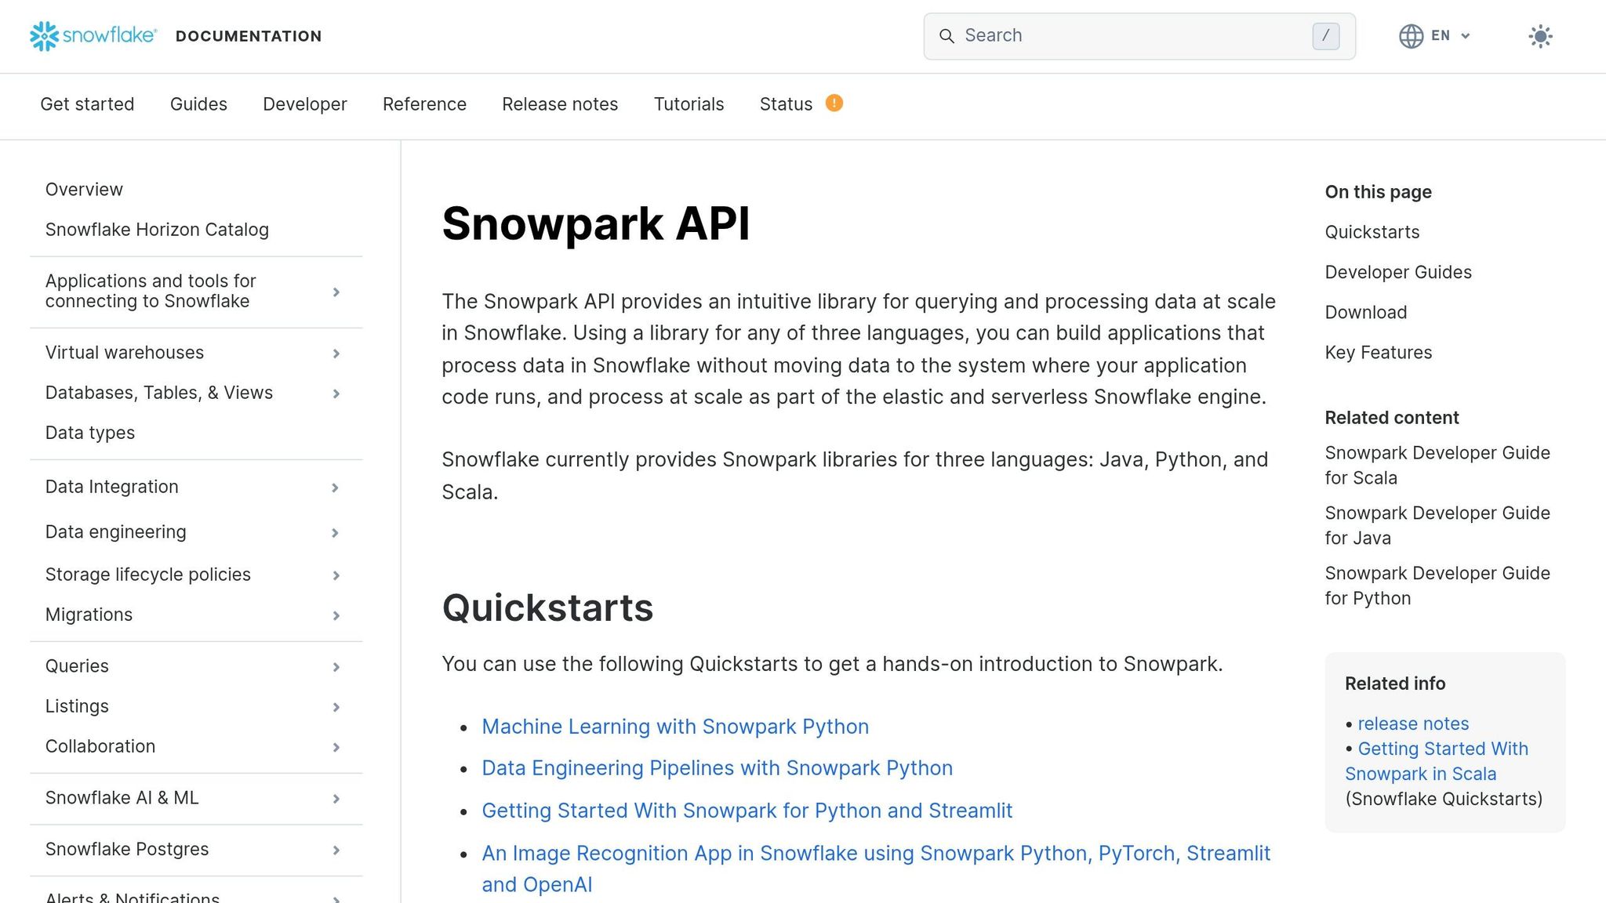
Task: Expand the Virtual warehouses section
Action: click(x=336, y=354)
